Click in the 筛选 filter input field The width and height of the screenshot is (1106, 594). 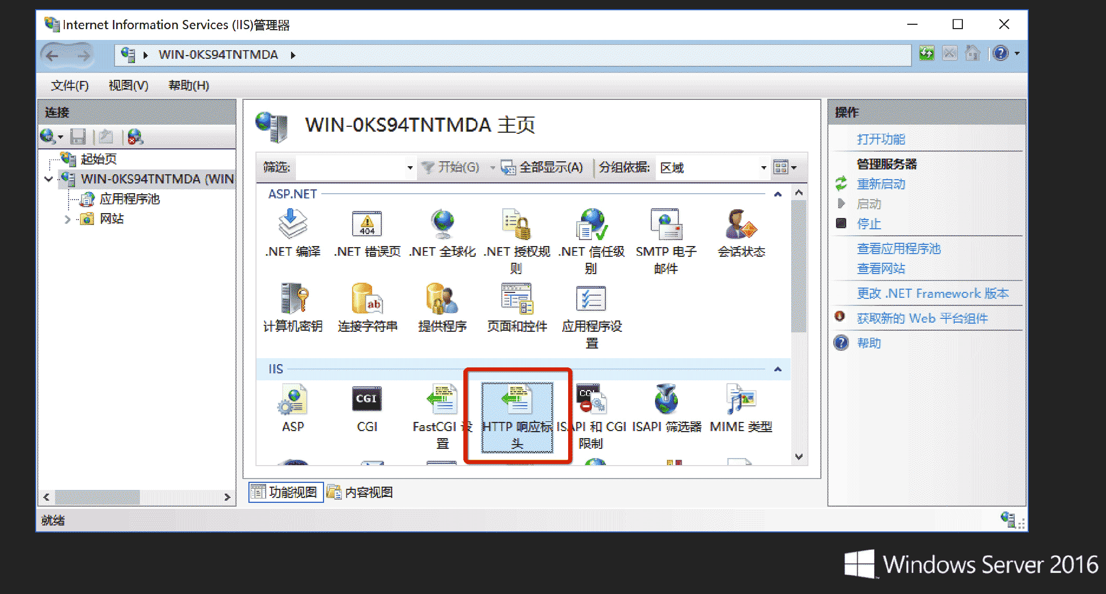(351, 168)
